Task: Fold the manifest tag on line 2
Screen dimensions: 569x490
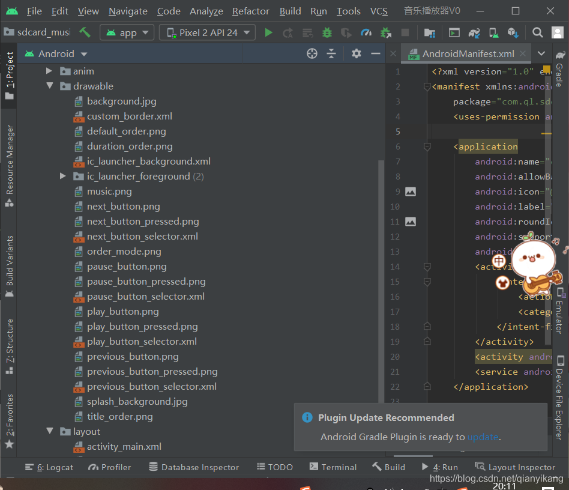Action: tap(427, 86)
